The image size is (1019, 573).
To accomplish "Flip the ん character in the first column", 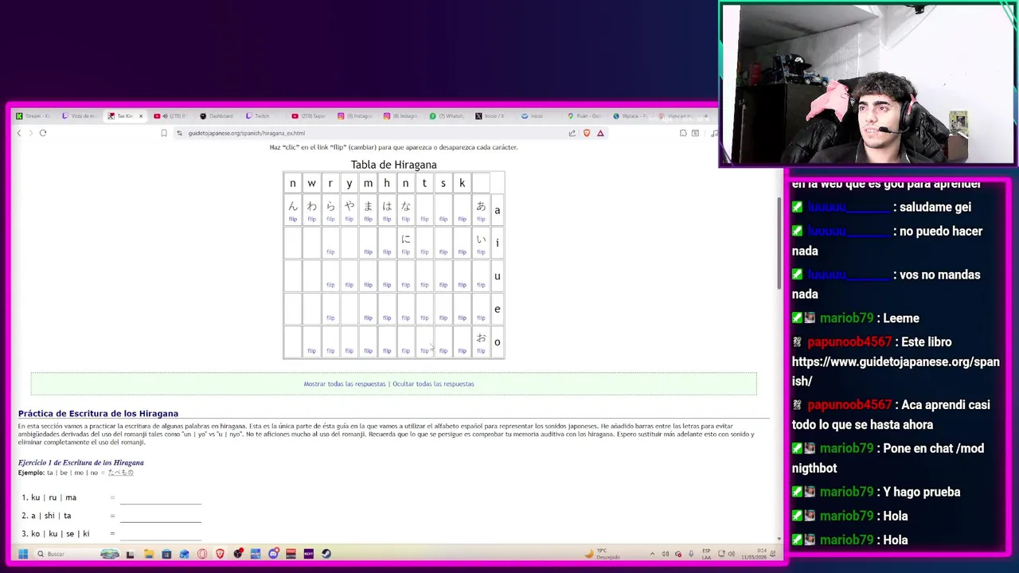I will 293,219.
